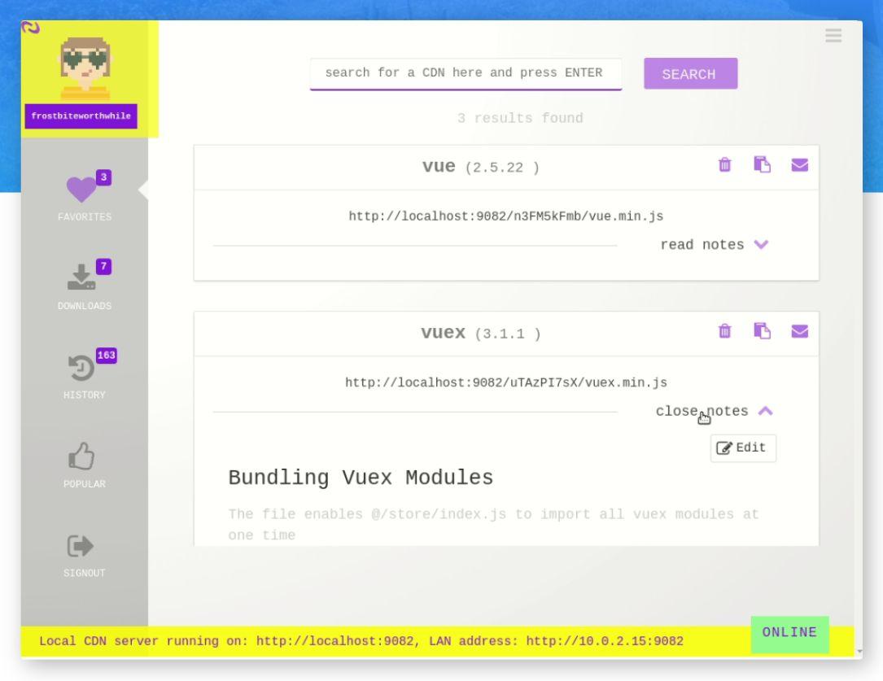The height and width of the screenshot is (681, 883).
Task: Select the SIGNOUT sidebar label
Action: (85, 572)
